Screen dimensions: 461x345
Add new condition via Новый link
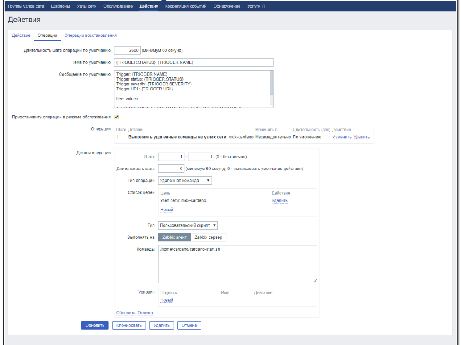tap(166, 300)
